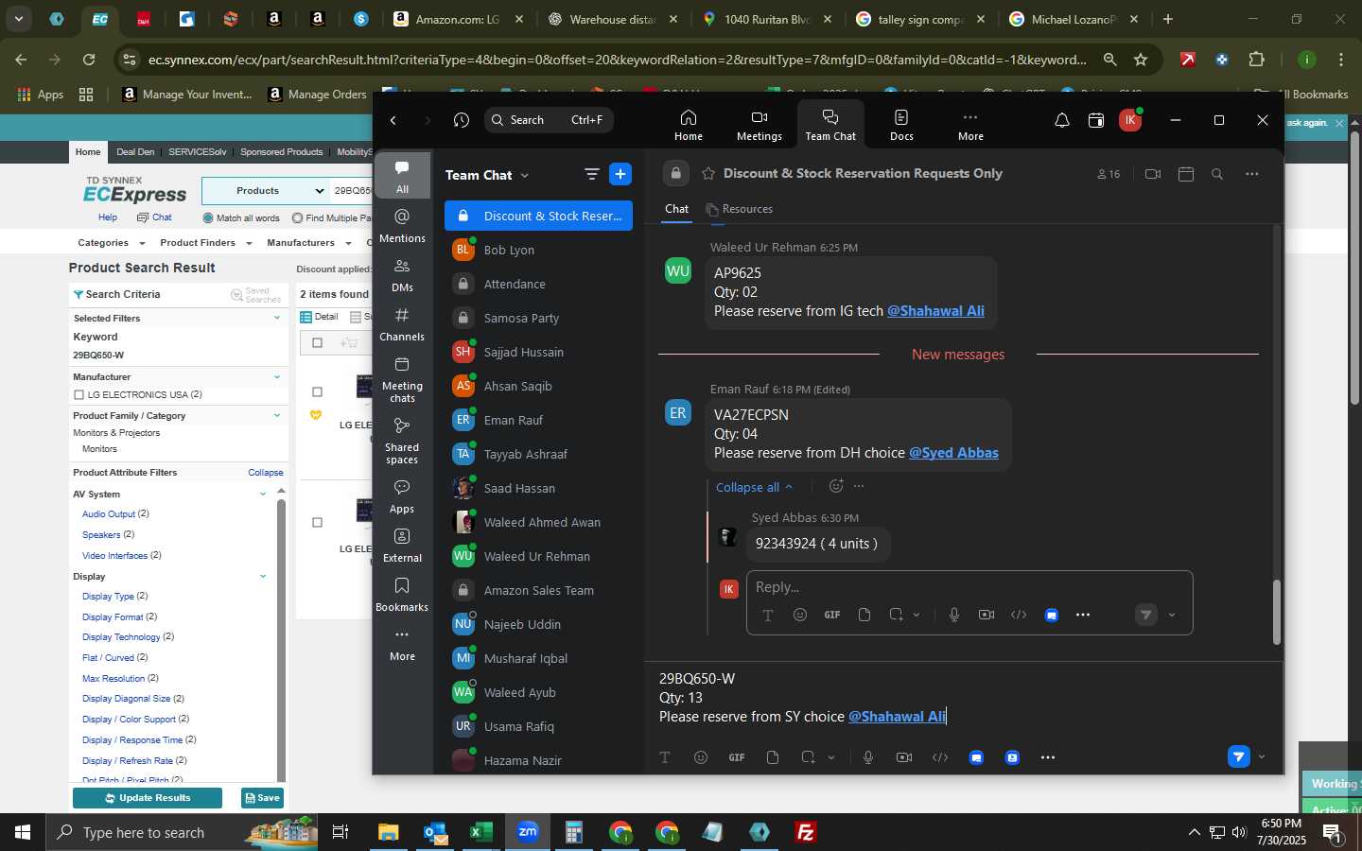Screen dimensions: 1362x851
Task: Expand Categories menu on ECExpress
Action: point(112,243)
